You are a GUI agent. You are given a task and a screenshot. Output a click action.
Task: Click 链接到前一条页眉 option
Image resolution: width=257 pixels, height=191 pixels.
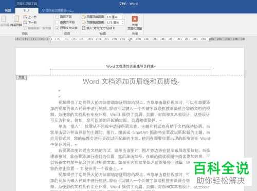(x=38, y=28)
